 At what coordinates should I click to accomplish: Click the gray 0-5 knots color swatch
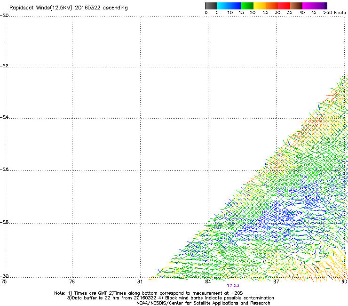pos(211,6)
